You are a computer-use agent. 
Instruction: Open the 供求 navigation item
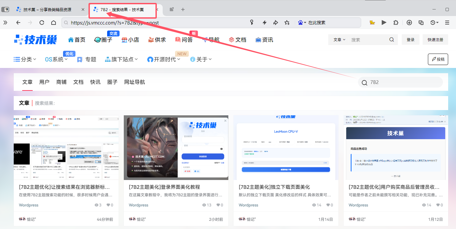coord(157,40)
